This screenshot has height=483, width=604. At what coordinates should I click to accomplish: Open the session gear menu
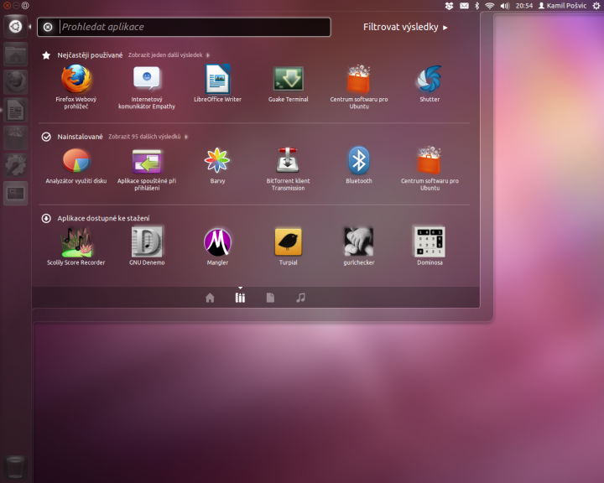596,6
